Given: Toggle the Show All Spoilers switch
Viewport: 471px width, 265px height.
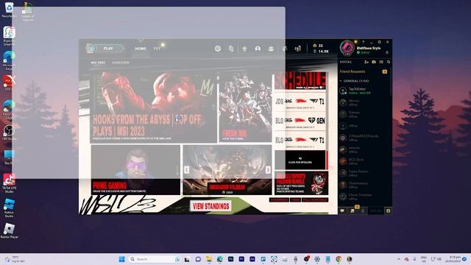Looking at the screenshot, I should click(x=322, y=88).
